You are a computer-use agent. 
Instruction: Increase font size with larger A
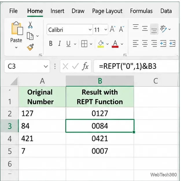112,29
